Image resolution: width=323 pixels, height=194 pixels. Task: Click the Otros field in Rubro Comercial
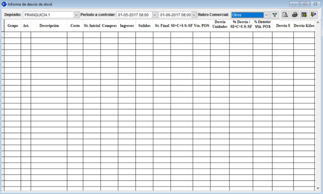247,15
